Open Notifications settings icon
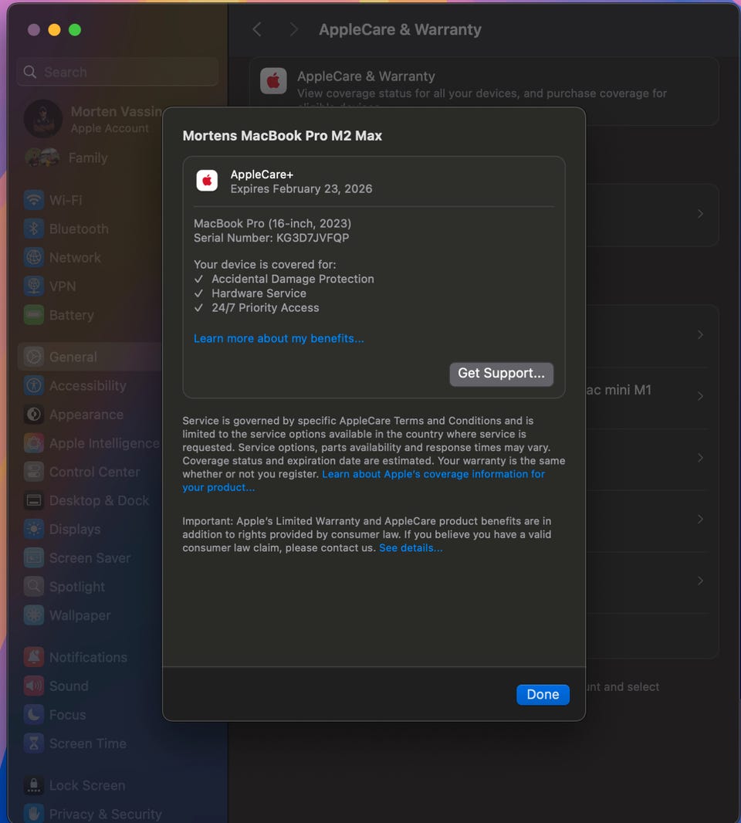Screen dimensions: 741x823 click(34, 657)
